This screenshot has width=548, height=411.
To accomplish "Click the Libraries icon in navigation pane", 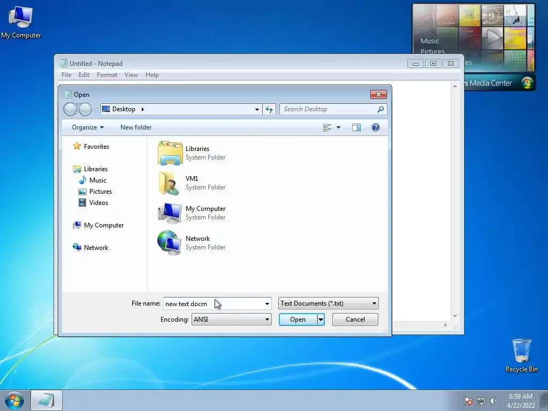I will pyautogui.click(x=77, y=169).
